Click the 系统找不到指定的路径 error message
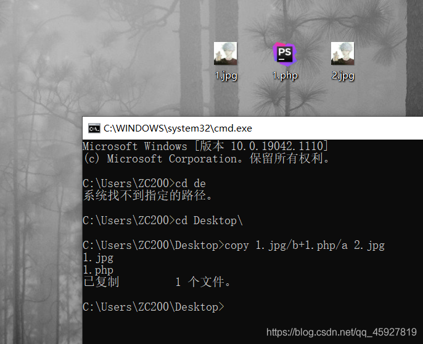Image resolution: width=423 pixels, height=344 pixels. tap(147, 196)
